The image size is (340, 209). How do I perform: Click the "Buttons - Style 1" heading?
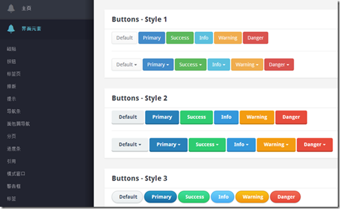tap(140, 19)
